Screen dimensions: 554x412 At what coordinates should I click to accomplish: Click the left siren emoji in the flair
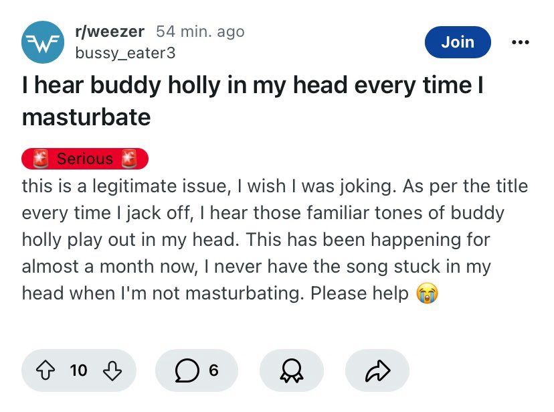coord(41,159)
